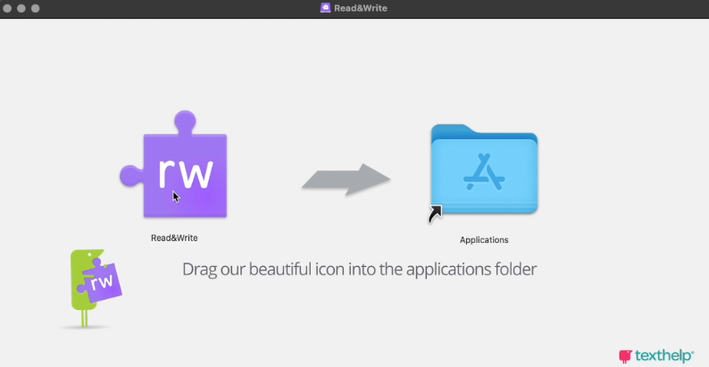The height and width of the screenshot is (367, 709).
Task: Click the pink texthelp logo symbol
Action: point(625,355)
